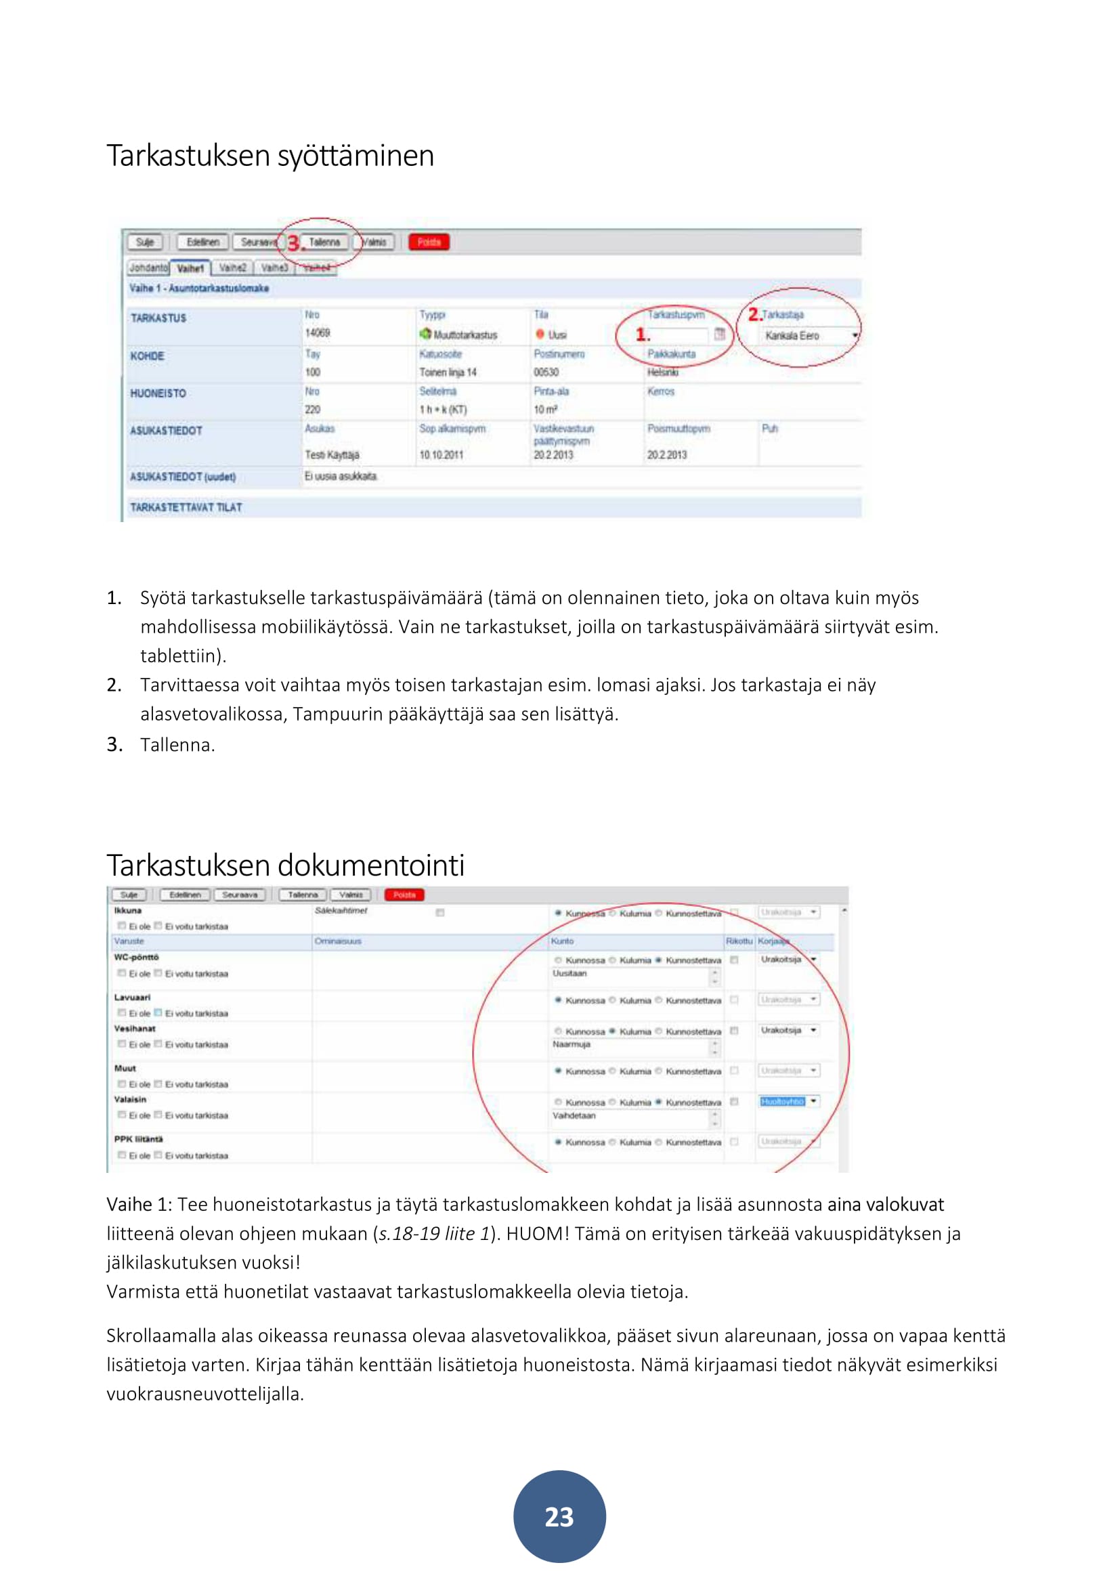The image size is (1120, 1584).
Task: Click the green Muuttotarkastus type icon
Action: (x=425, y=335)
